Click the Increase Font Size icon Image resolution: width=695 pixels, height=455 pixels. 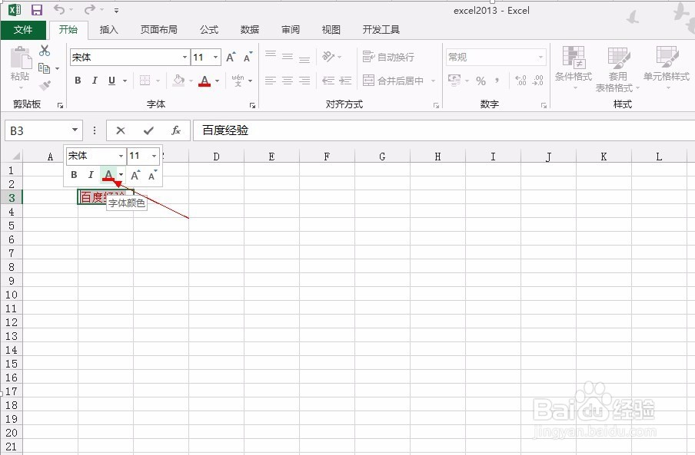coord(229,54)
